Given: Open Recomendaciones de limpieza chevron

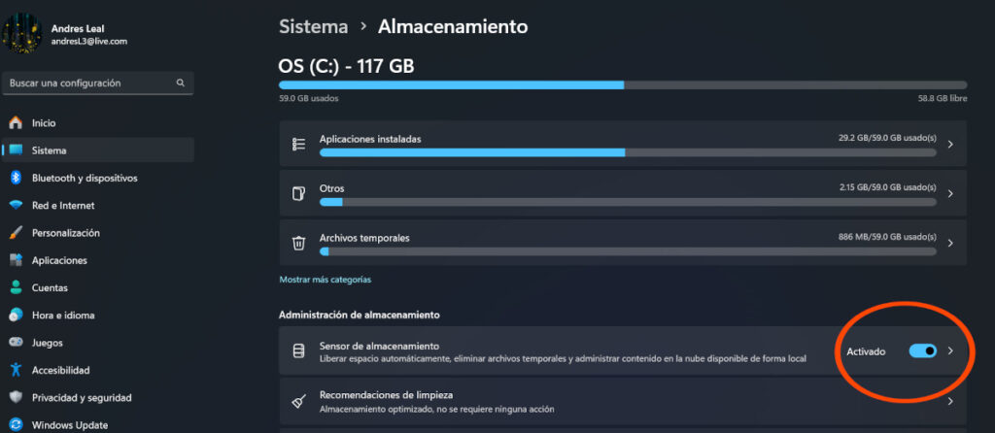Looking at the screenshot, I should [x=949, y=400].
